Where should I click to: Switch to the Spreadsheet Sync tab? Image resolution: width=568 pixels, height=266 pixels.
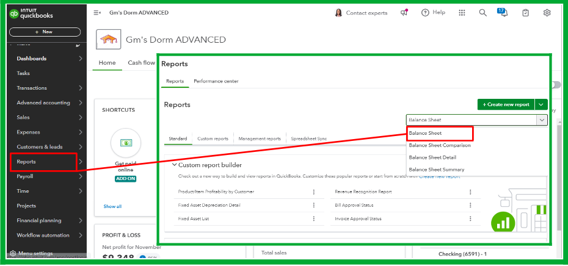click(x=309, y=138)
